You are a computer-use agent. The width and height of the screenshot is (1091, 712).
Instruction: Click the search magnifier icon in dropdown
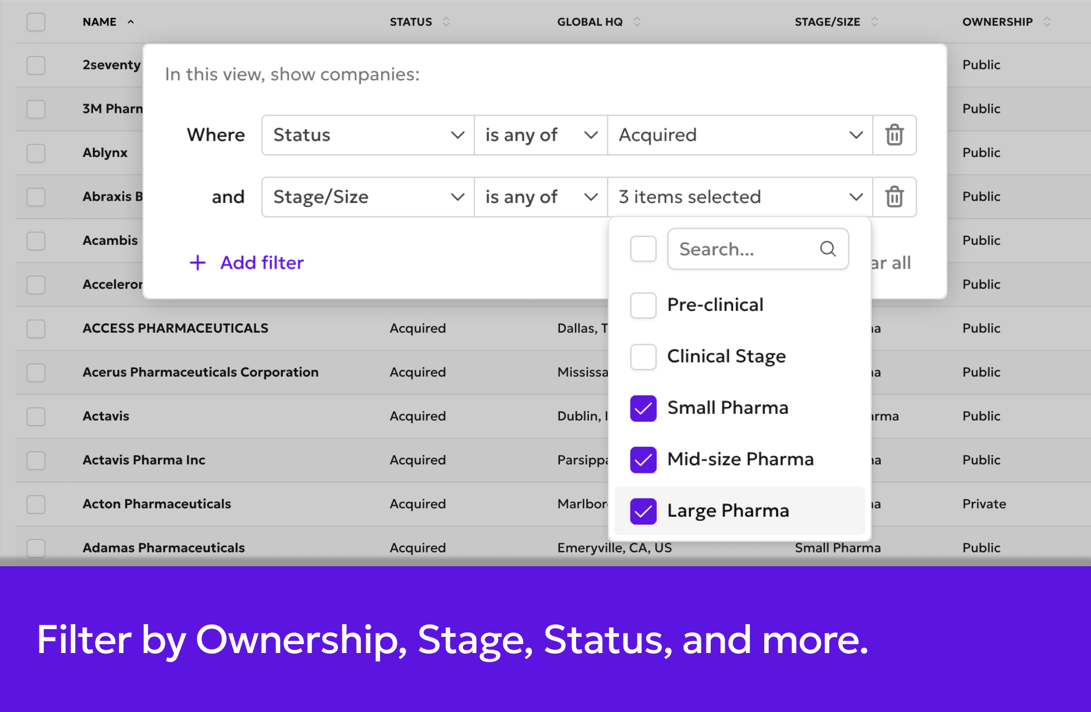point(828,249)
